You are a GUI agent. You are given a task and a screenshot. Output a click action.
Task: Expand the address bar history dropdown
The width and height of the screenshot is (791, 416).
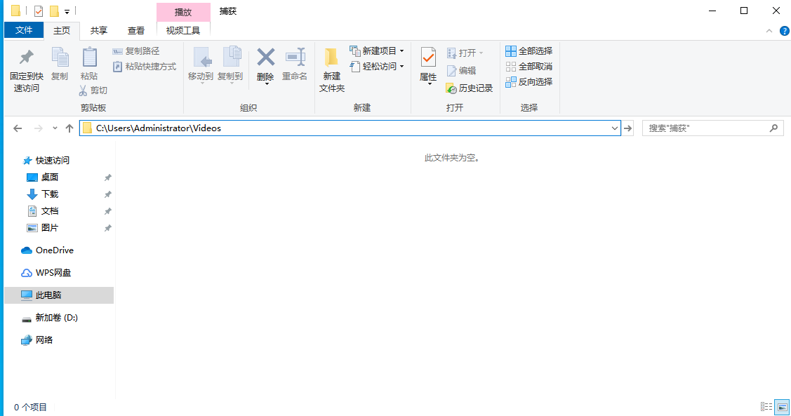(614, 128)
